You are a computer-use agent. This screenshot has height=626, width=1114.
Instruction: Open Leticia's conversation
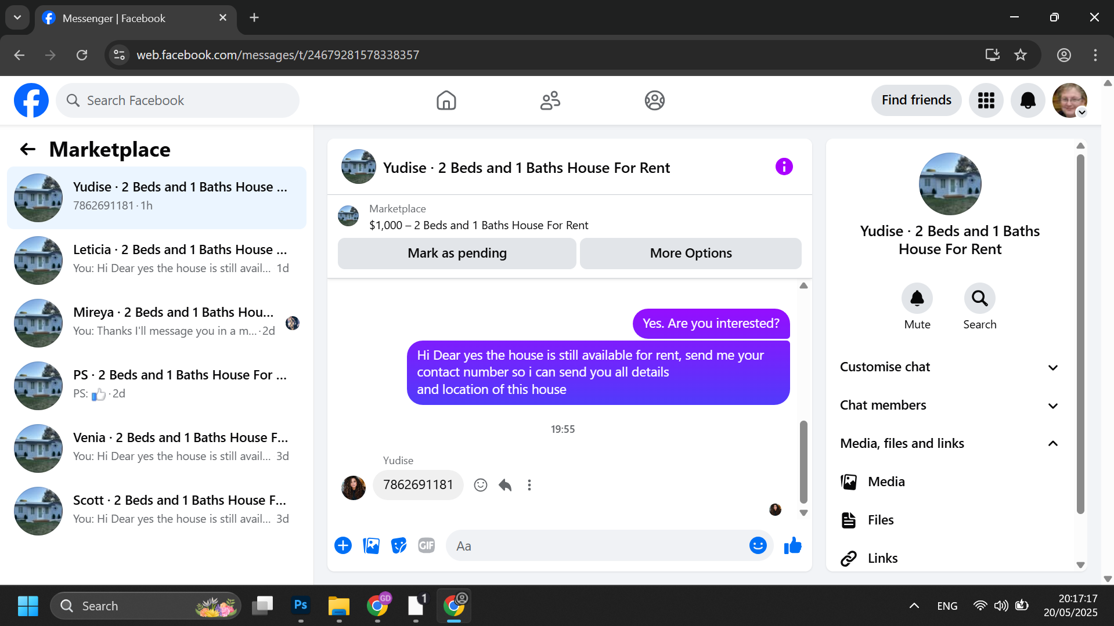coord(157,260)
